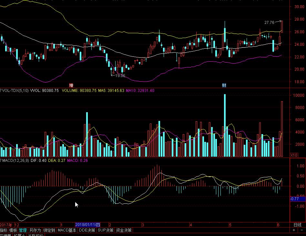Click the red 增 event marker

tap(71, 85)
